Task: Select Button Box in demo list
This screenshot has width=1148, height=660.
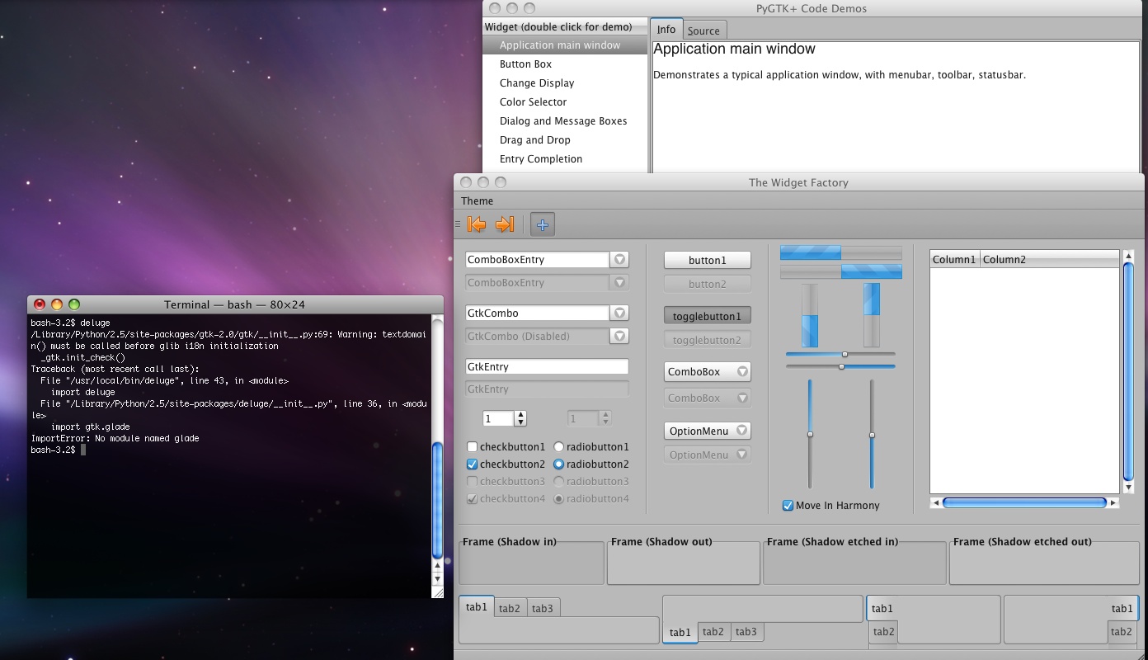Action: [566, 64]
